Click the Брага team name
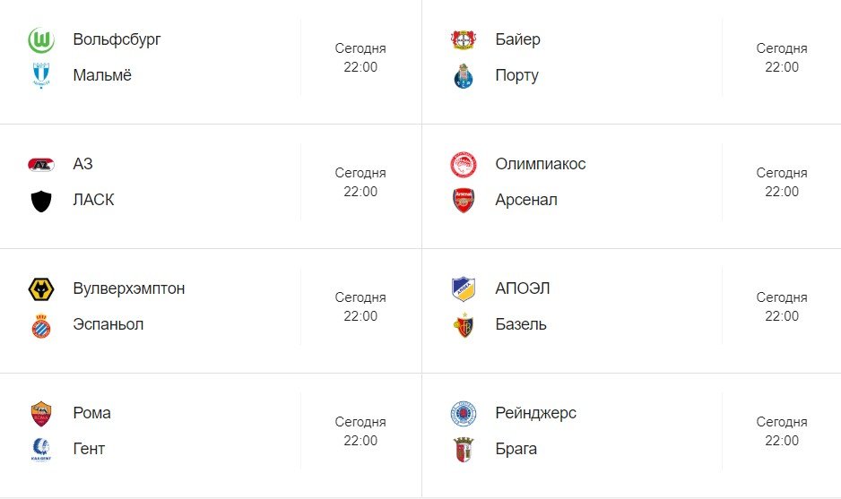Viewport: 841px width, 499px height. pyautogui.click(x=516, y=449)
